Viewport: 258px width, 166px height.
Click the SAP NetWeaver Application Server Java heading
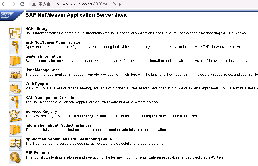coord(76,15)
